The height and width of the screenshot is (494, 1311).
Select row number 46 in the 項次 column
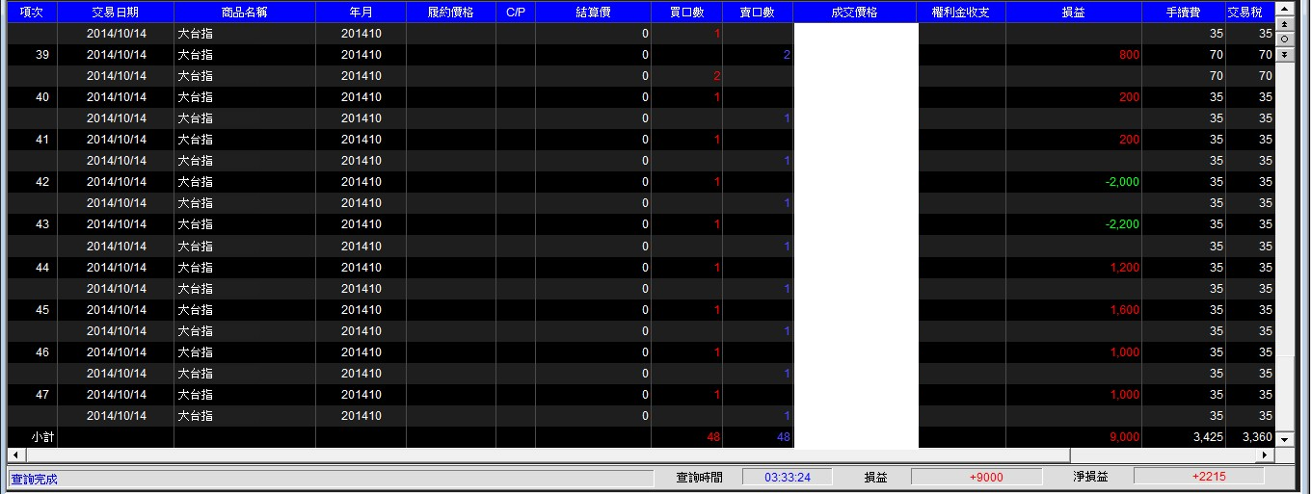[42, 352]
